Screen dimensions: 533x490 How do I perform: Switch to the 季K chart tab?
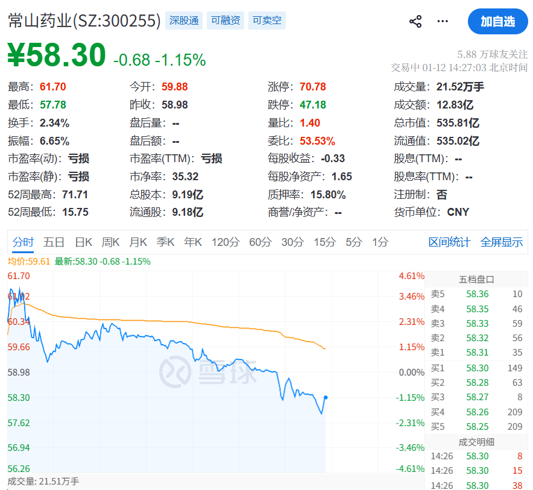165,242
